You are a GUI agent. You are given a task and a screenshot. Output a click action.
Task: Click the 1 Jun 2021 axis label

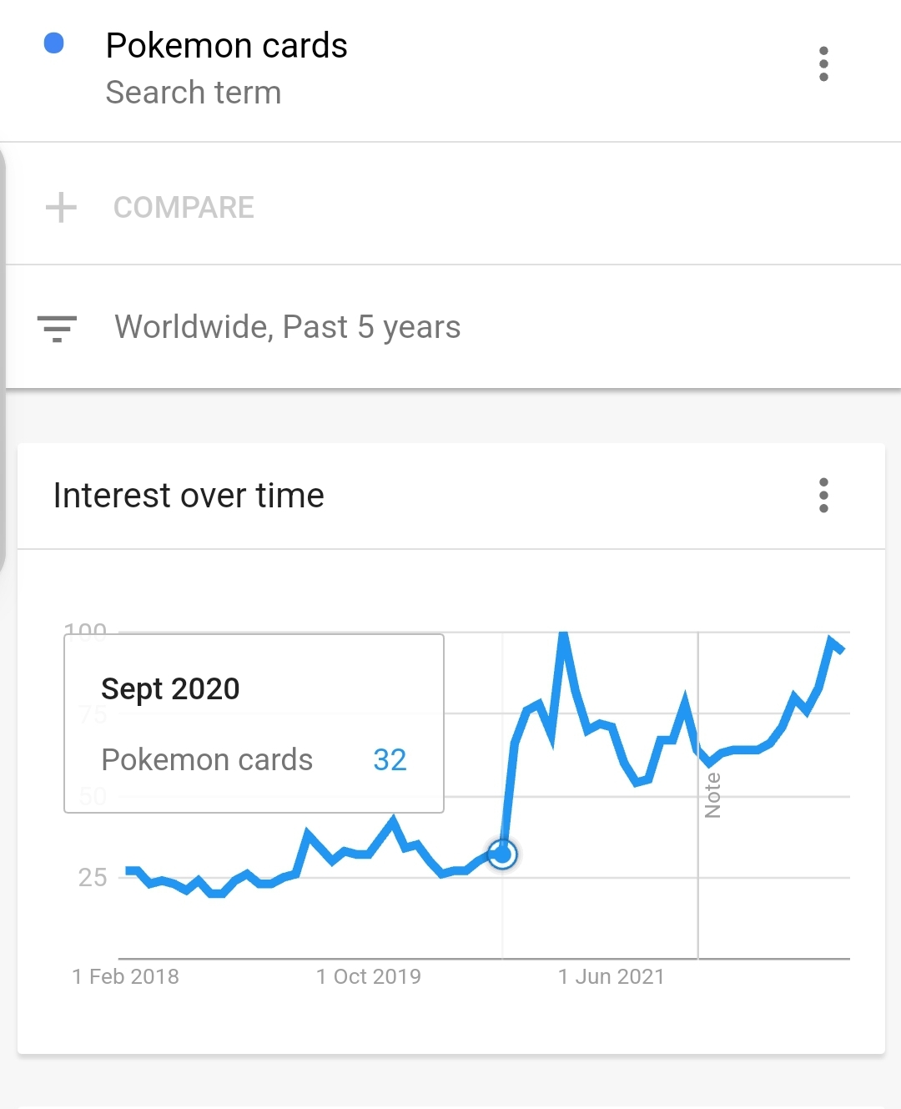(612, 976)
